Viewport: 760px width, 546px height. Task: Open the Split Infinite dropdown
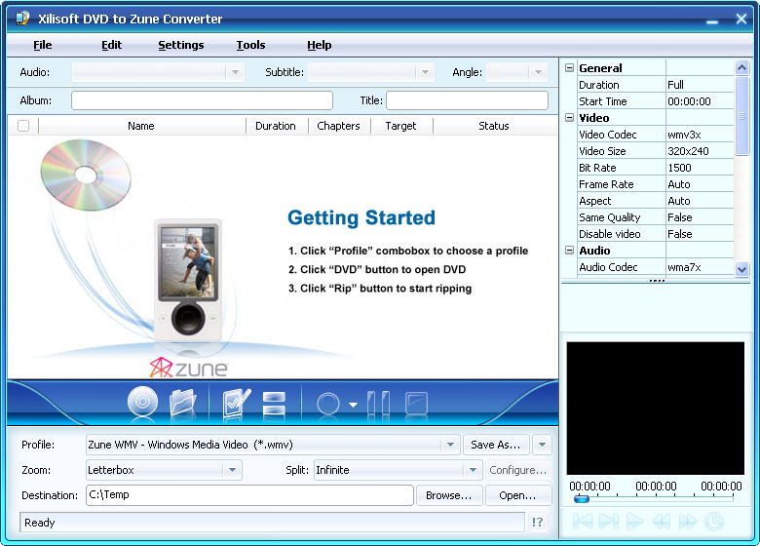(x=398, y=470)
